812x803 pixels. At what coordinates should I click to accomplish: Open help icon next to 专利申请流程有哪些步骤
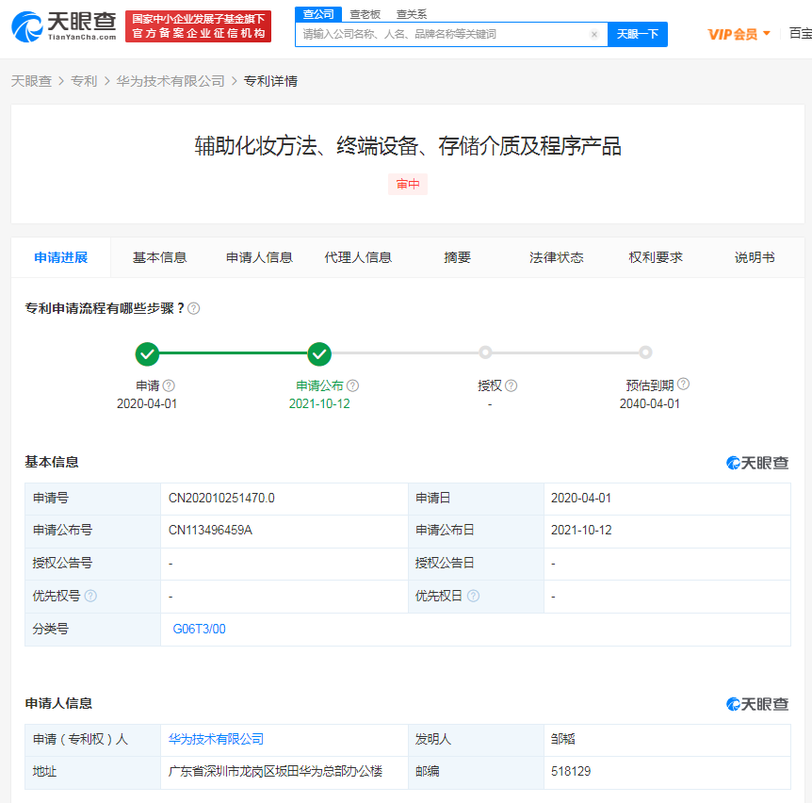(x=194, y=308)
